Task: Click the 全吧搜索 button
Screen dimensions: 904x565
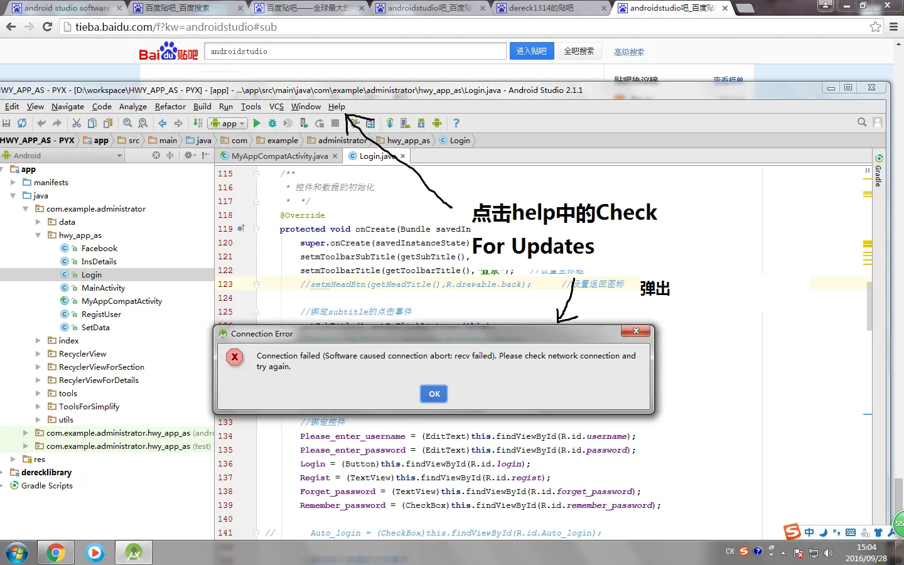Action: coord(579,51)
